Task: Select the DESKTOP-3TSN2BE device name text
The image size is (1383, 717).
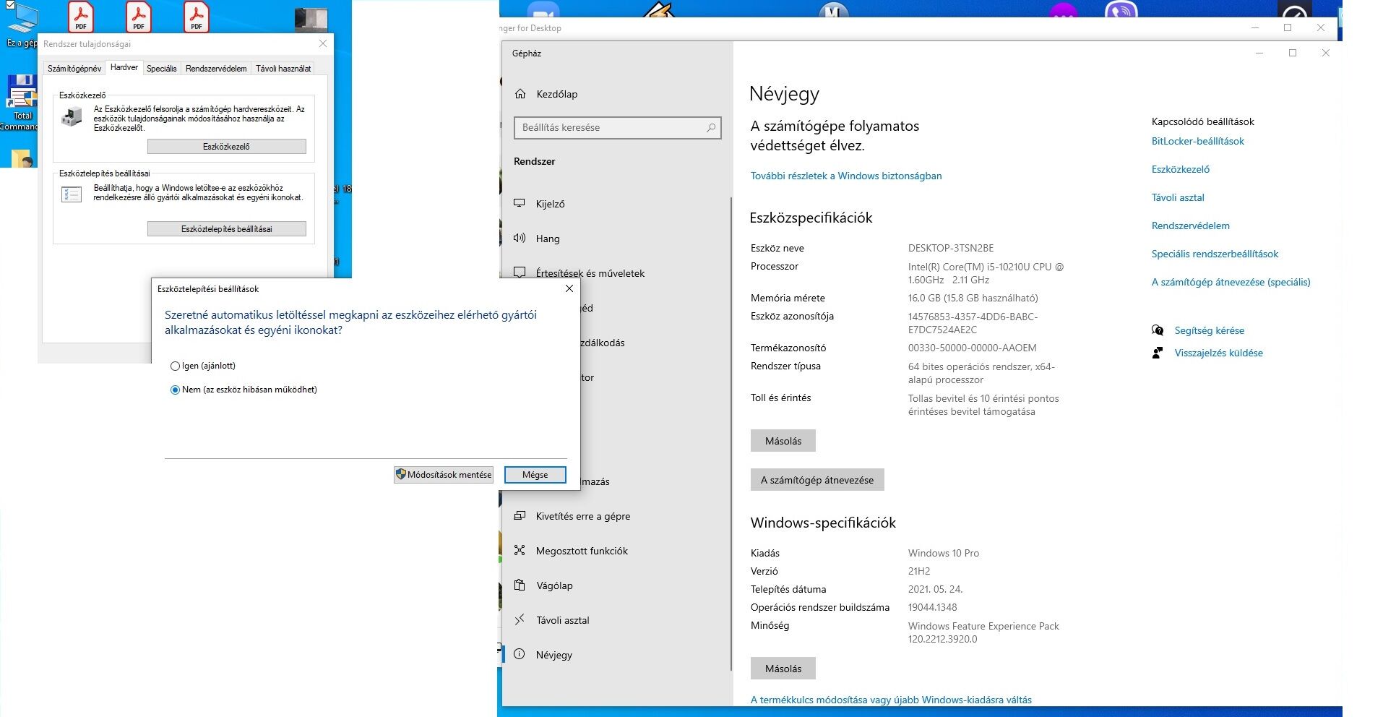Action: [x=950, y=248]
